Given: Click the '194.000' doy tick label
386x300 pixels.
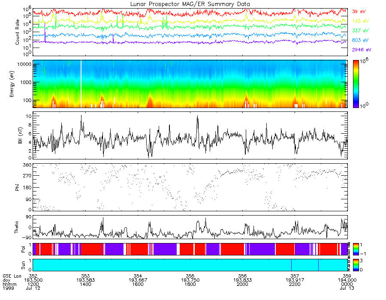Looking at the screenshot, I should coord(347,280).
